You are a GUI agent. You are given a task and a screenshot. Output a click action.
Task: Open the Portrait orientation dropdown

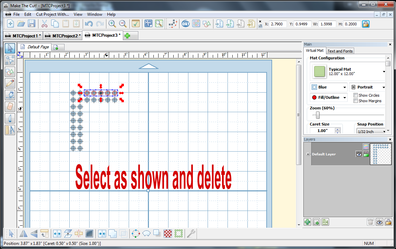[x=368, y=87]
